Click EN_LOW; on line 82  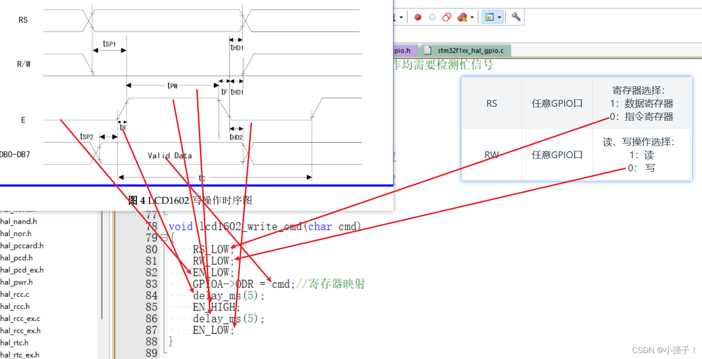(213, 273)
